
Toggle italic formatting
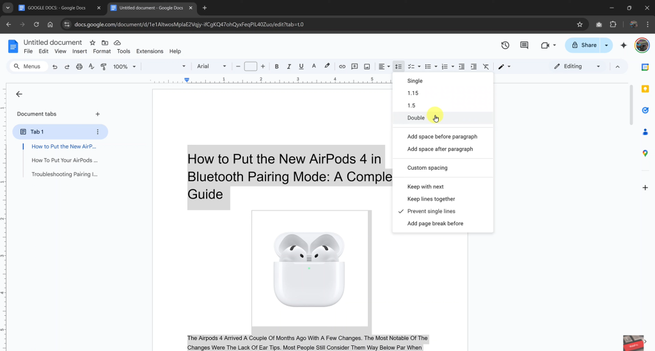(x=288, y=67)
